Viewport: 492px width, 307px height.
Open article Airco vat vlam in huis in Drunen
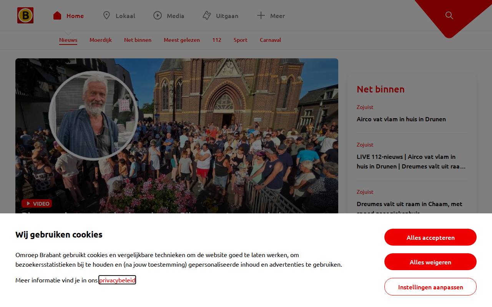point(401,119)
